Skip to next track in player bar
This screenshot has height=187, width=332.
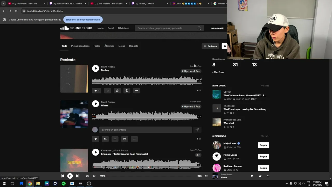78,176
